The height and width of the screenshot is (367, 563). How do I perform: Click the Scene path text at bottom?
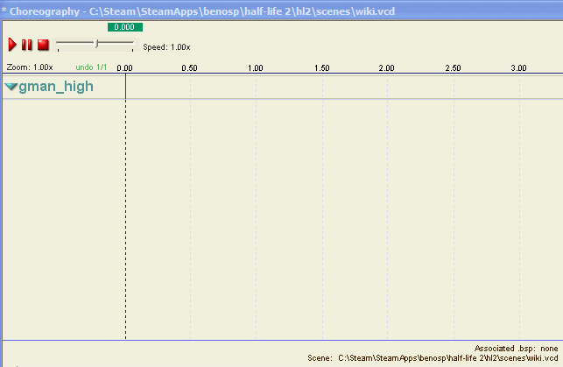point(433,358)
